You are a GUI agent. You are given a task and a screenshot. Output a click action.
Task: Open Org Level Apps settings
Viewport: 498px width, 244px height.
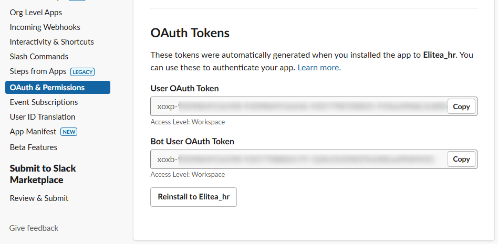36,13
